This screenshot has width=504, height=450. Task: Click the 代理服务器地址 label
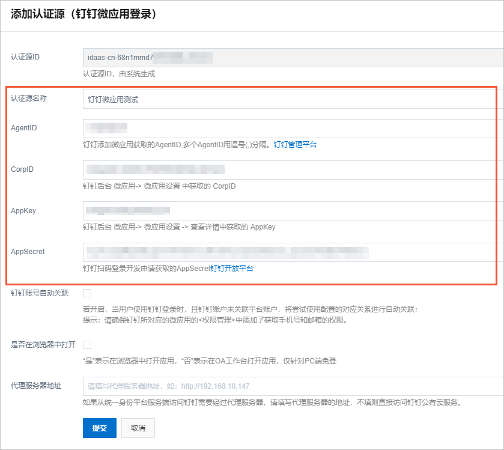point(36,385)
